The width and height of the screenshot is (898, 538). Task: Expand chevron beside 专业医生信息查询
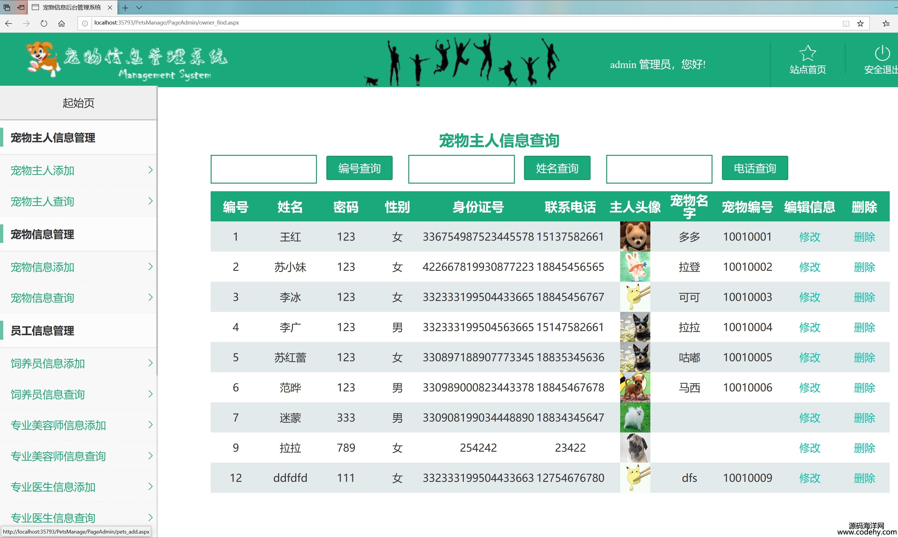(150, 517)
